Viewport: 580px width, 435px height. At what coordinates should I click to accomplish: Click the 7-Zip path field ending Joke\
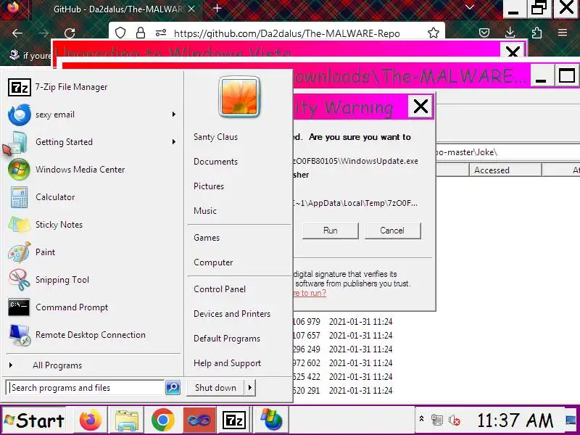(x=507, y=152)
